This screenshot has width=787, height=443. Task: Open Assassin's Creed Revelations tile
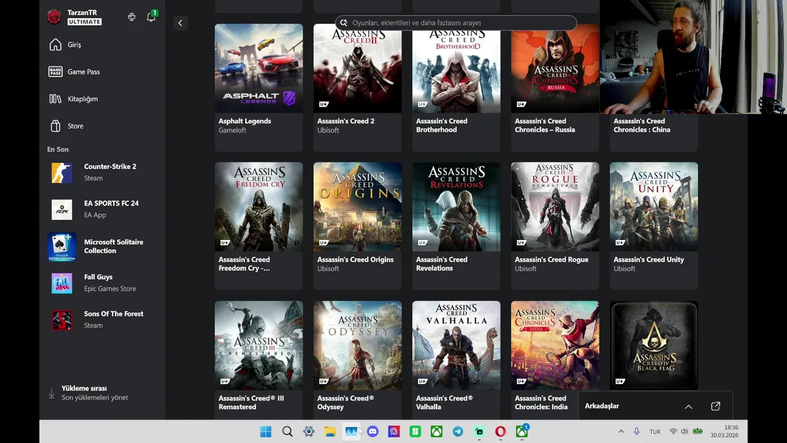coord(456,226)
